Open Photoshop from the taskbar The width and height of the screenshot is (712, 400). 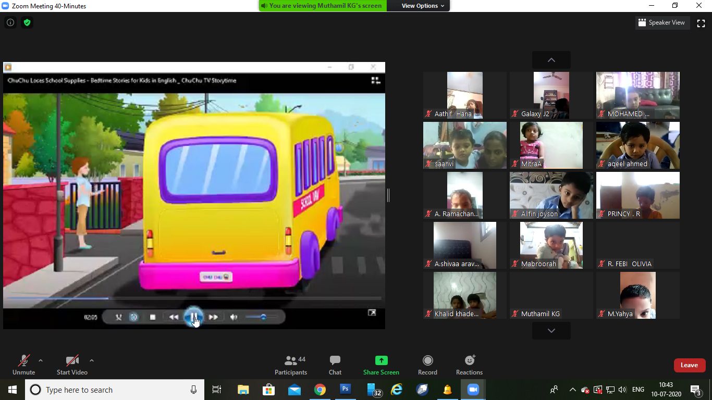[x=345, y=390]
